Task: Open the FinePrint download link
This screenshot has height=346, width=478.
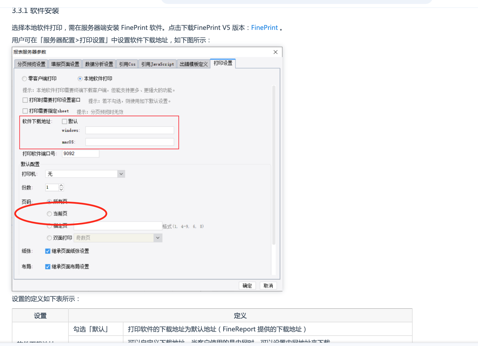Action: (264, 28)
